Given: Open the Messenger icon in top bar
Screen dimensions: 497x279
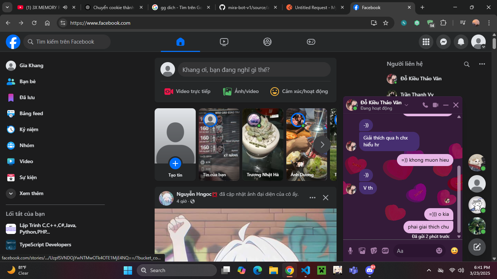Looking at the screenshot, I should click(444, 42).
